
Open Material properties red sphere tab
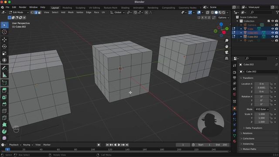coord(235,141)
